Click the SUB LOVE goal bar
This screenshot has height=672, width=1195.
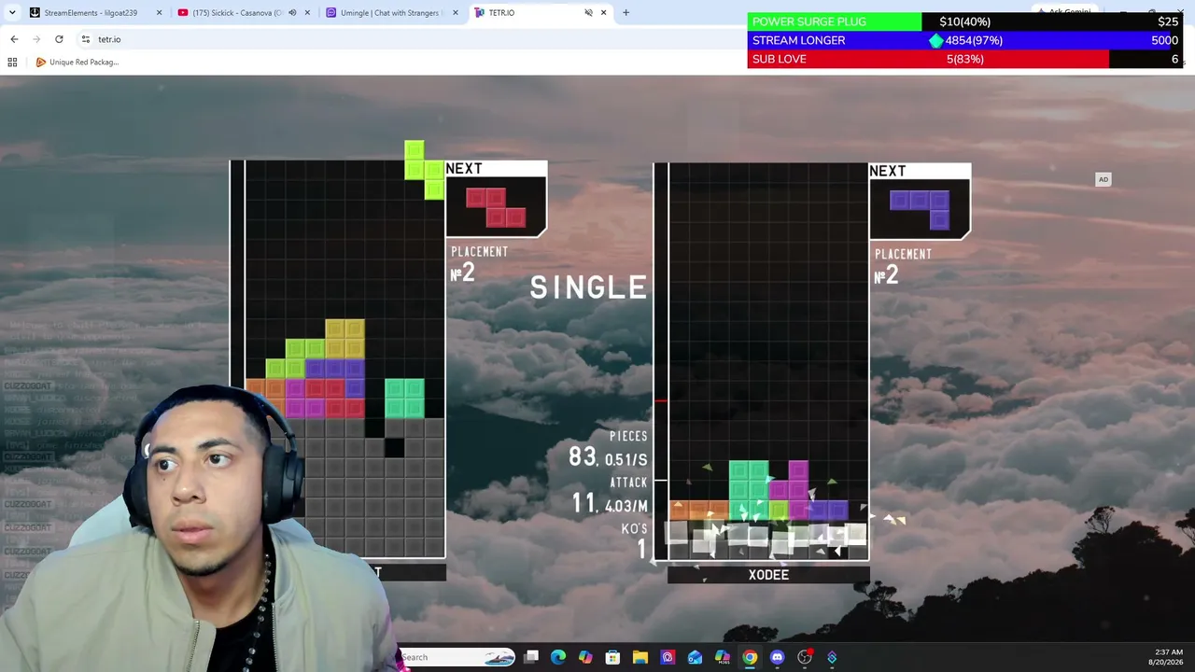965,59
